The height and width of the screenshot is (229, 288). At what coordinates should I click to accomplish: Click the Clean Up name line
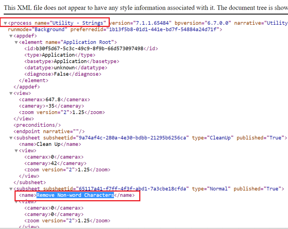click(x=50, y=144)
